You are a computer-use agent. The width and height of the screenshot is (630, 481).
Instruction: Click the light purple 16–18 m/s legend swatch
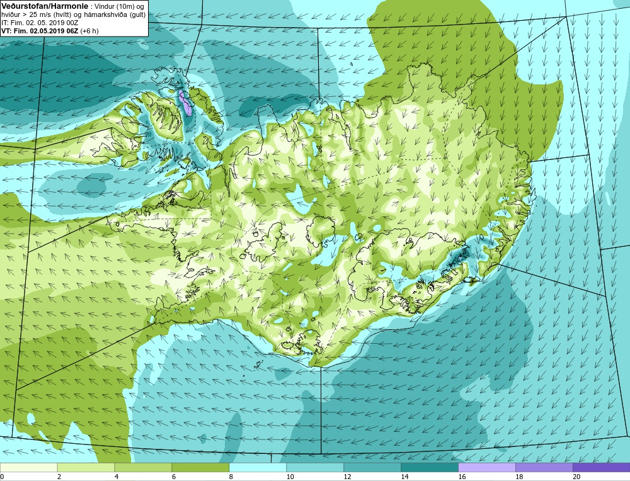(487, 468)
